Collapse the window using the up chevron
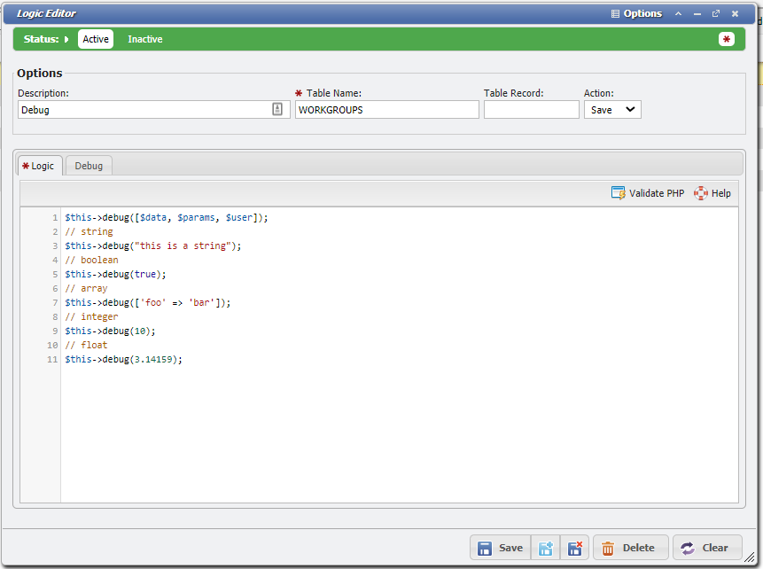Screen dimensions: 763x569 point(679,13)
